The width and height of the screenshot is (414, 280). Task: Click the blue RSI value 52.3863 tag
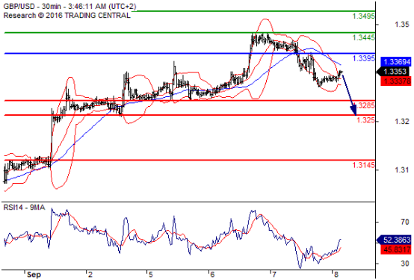(394, 240)
